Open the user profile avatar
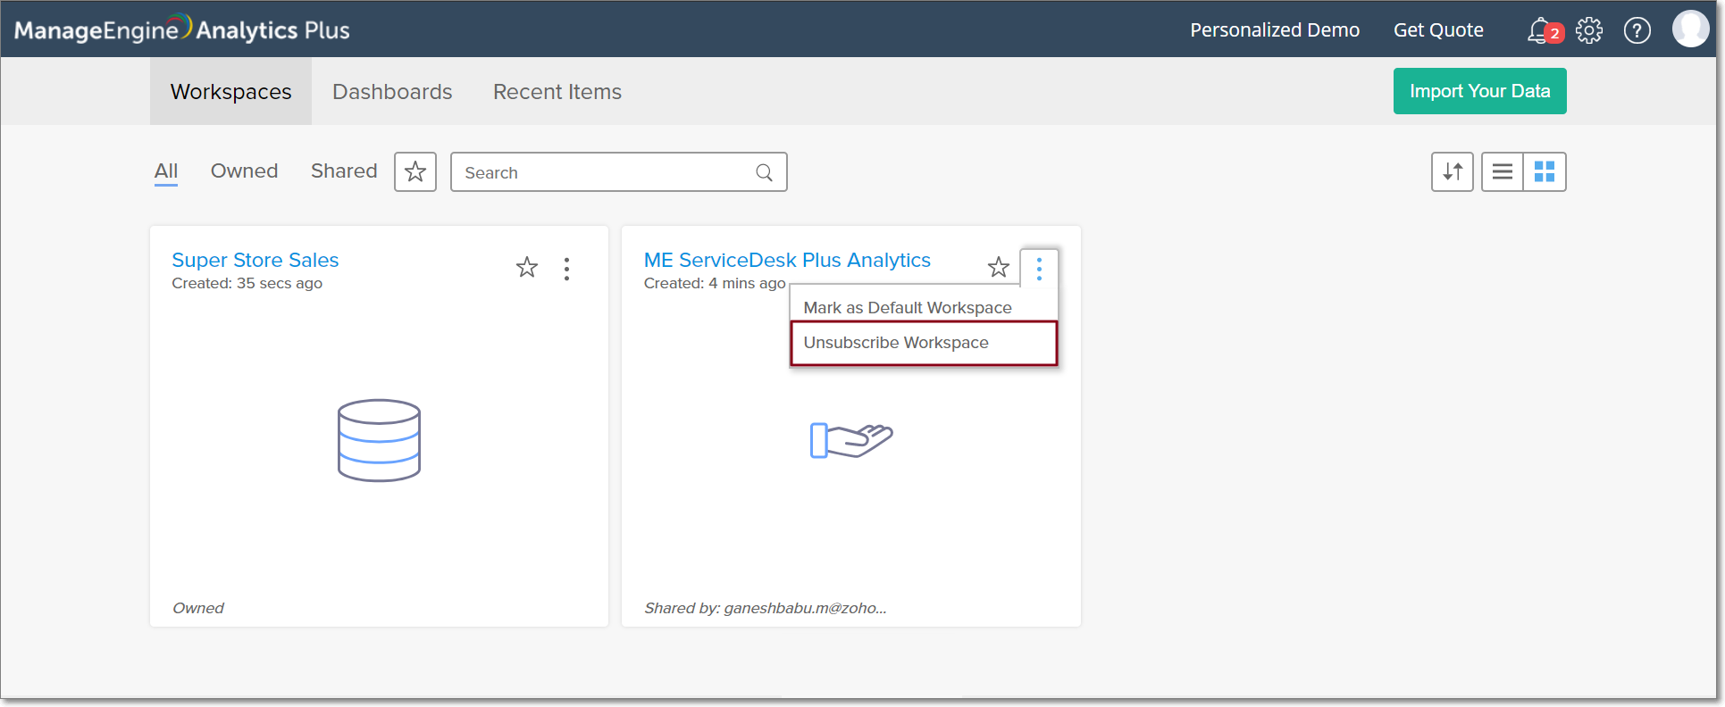Screen dimensions: 1725x707 coord(1690,29)
